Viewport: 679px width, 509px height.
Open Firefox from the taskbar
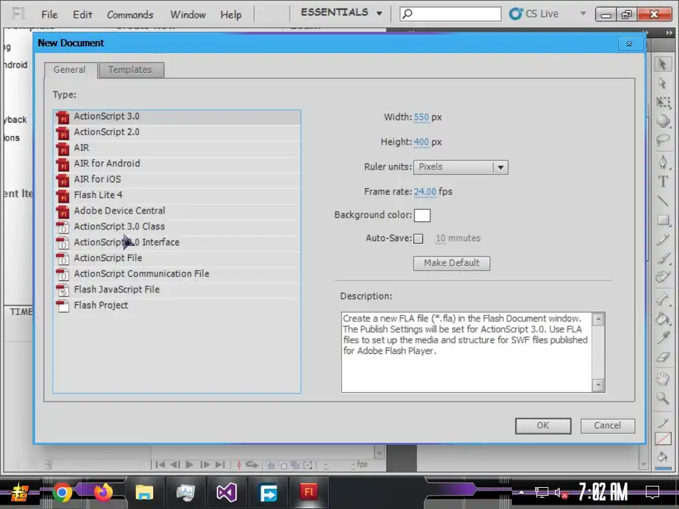point(103,492)
